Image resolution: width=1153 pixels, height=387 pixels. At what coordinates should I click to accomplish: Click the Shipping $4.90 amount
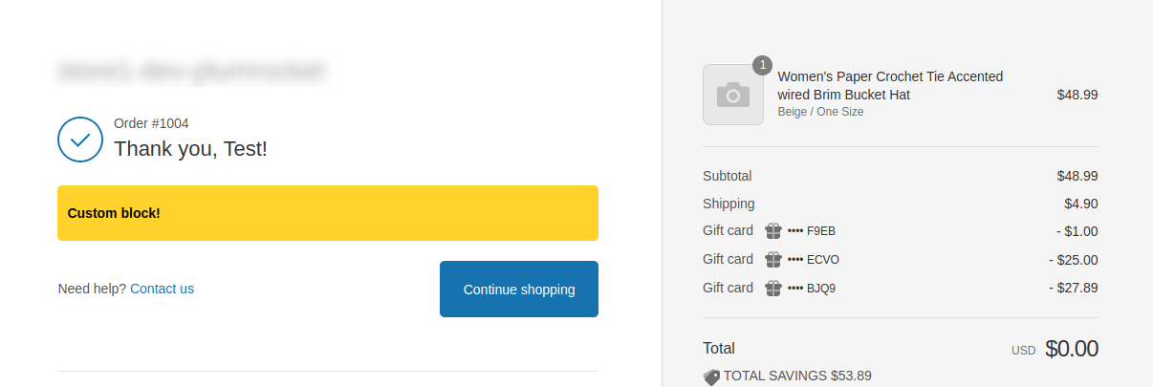tap(1081, 204)
